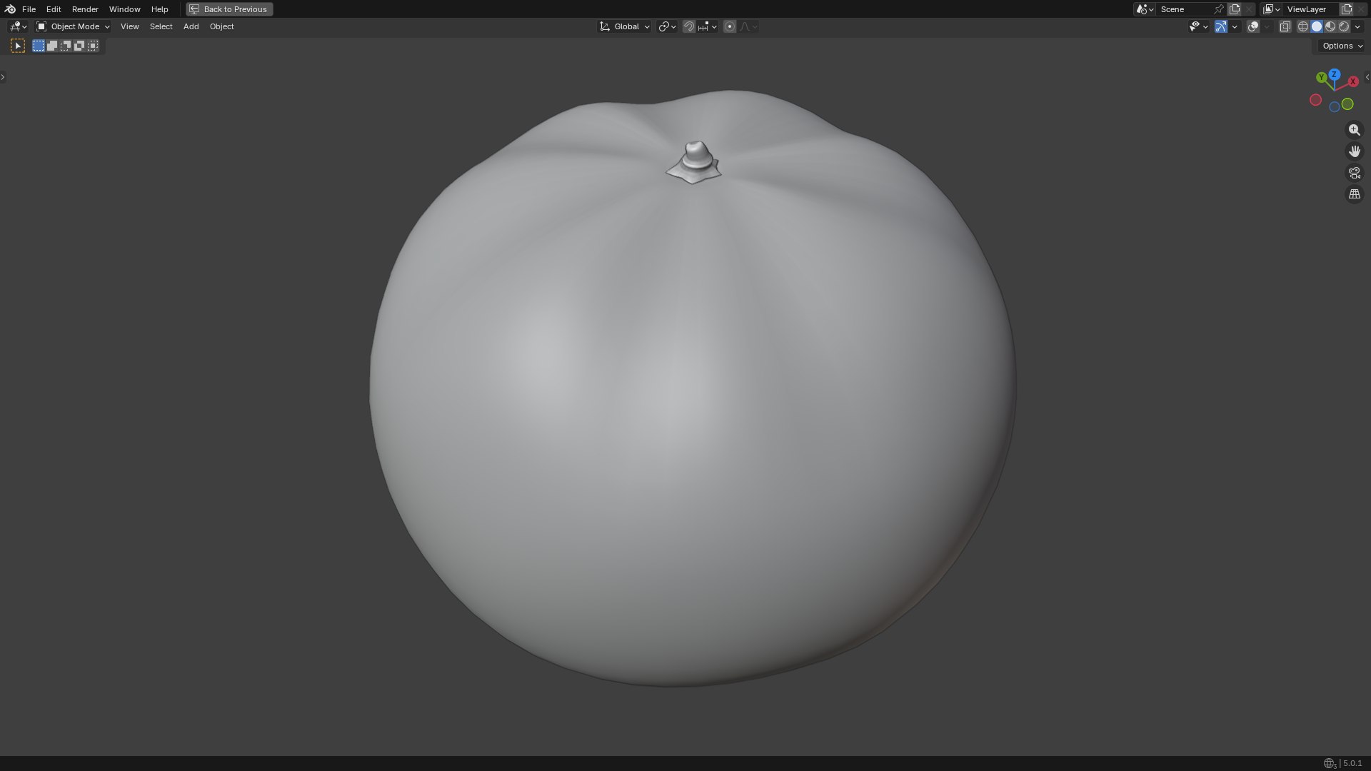This screenshot has height=771, width=1371.
Task: Click the ViewLayer name field
Action: [x=1312, y=9]
